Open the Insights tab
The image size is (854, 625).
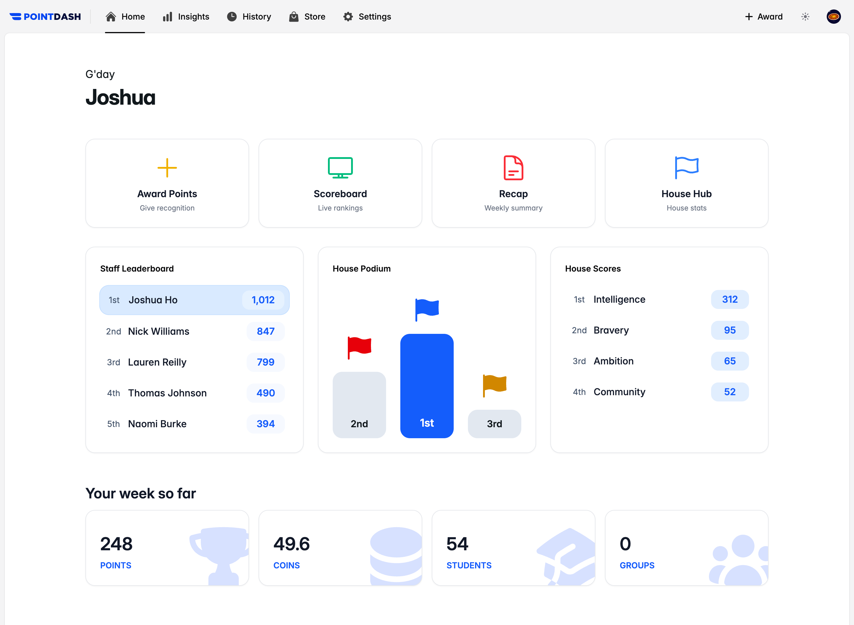tap(186, 17)
